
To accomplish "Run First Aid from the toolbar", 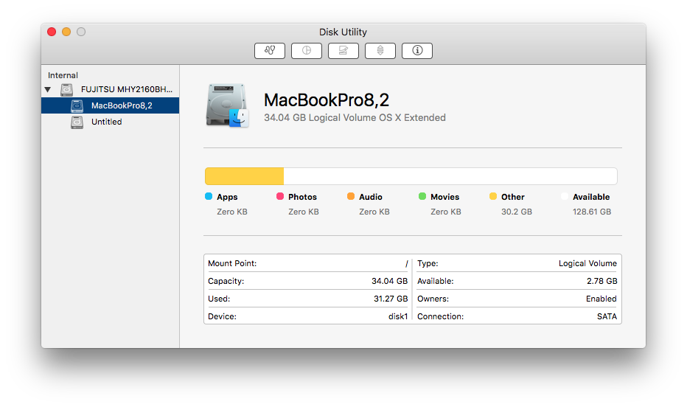I will pos(270,50).
